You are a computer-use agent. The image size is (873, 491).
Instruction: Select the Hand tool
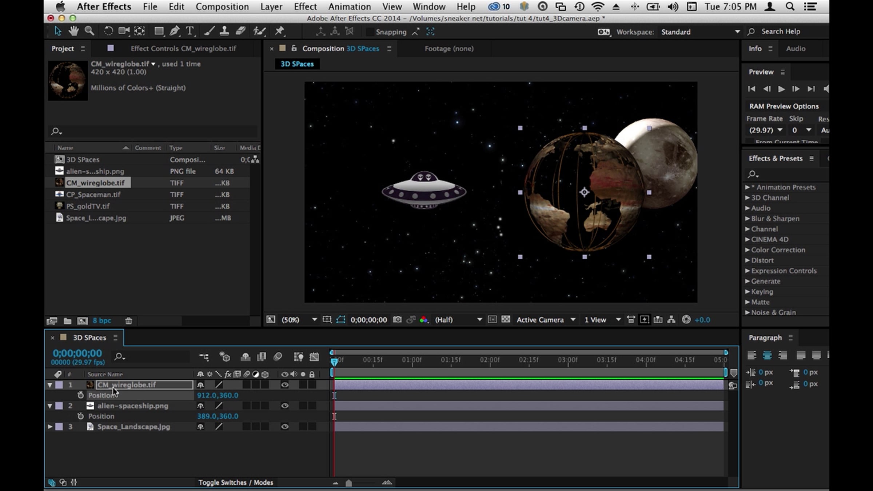coord(73,31)
